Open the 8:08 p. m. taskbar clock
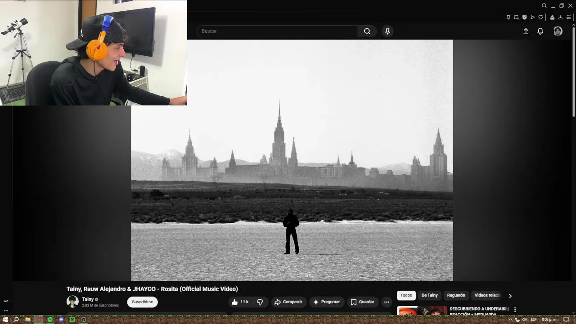This screenshot has height=324, width=576. pos(550,319)
